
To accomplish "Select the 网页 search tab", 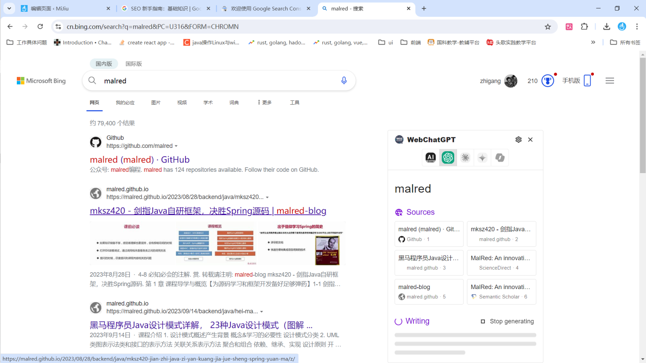I will [x=95, y=103].
